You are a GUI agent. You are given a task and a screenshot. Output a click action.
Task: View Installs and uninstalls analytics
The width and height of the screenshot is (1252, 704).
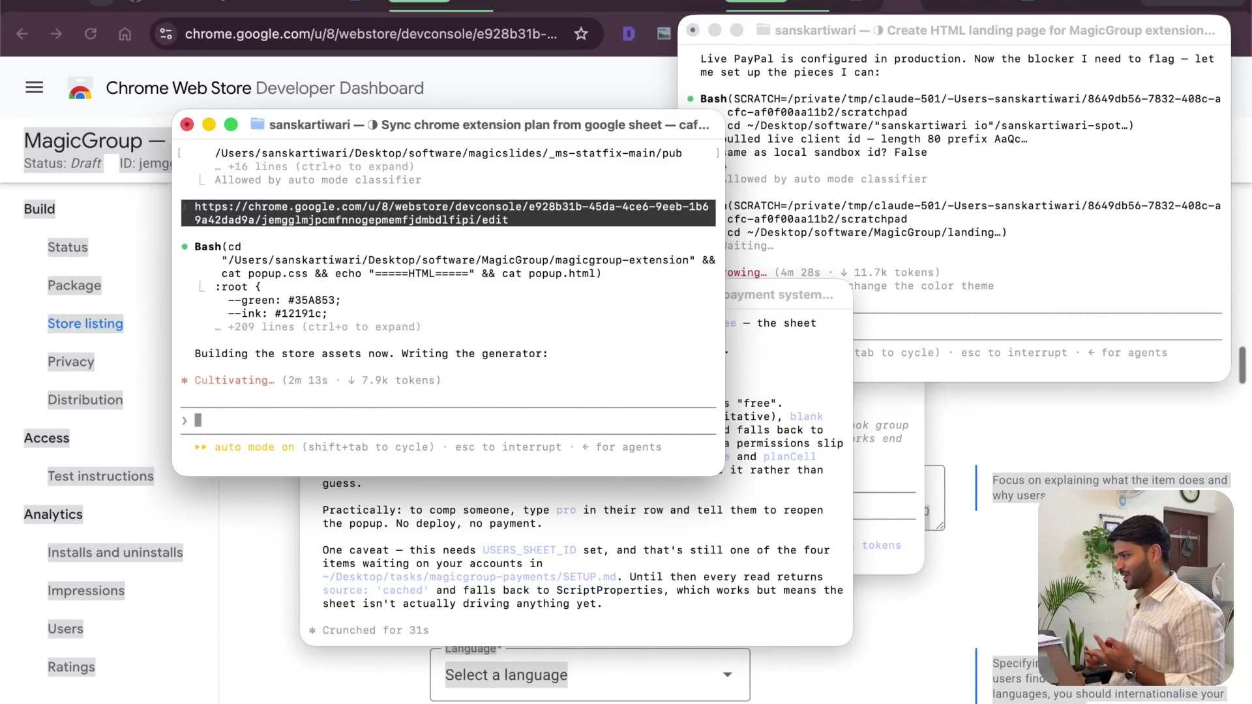(x=115, y=553)
